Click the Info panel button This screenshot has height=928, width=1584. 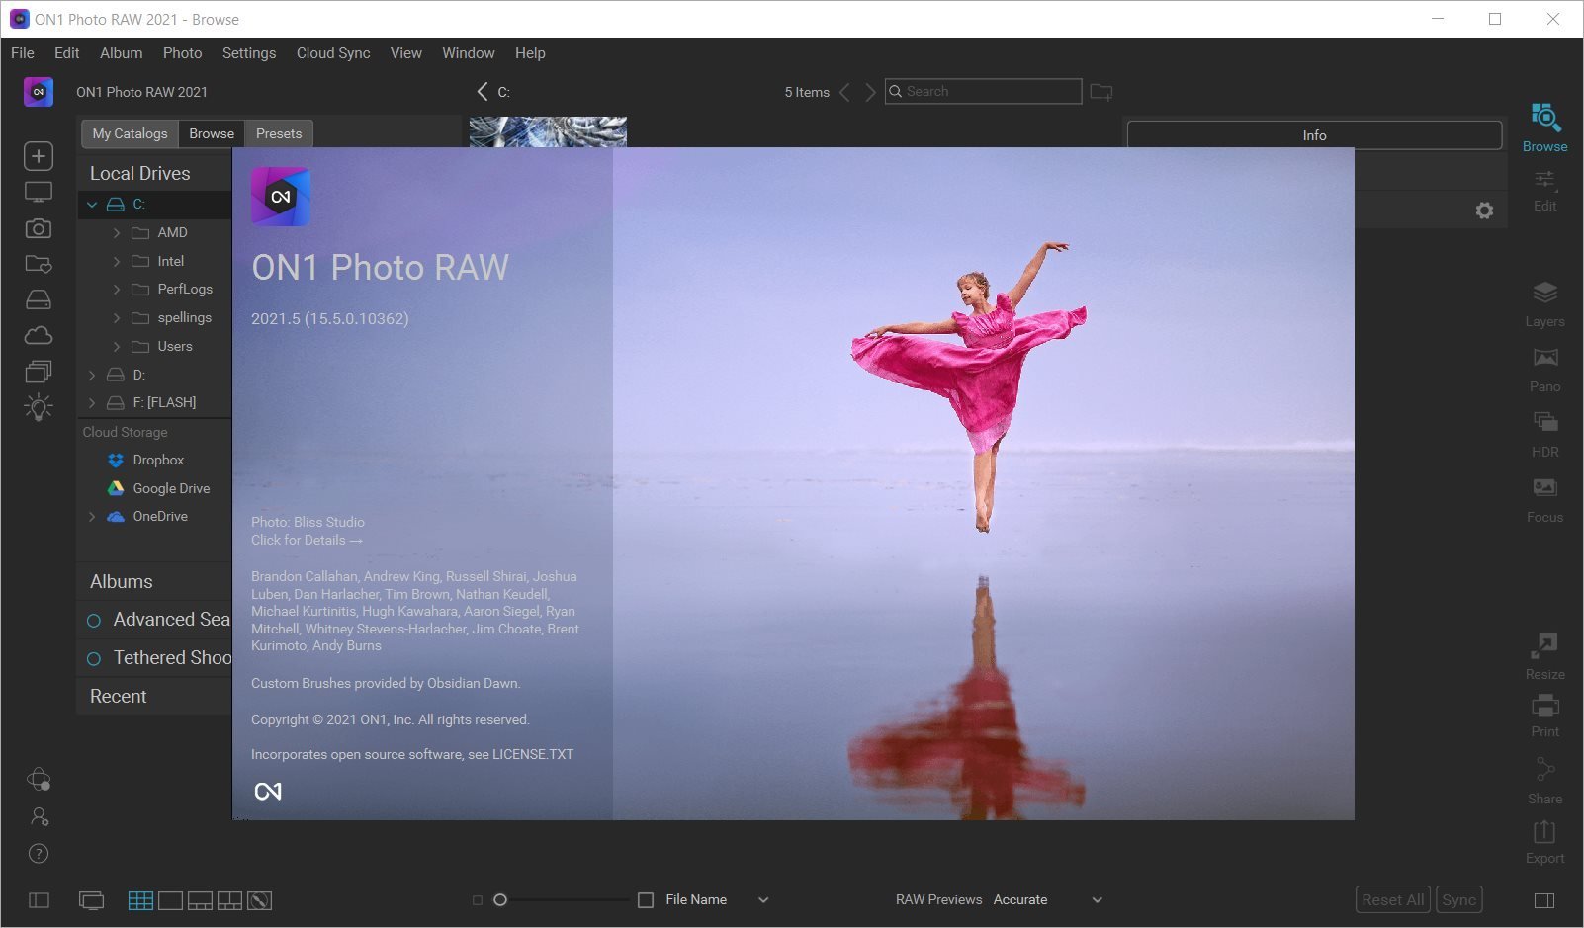[1314, 135]
